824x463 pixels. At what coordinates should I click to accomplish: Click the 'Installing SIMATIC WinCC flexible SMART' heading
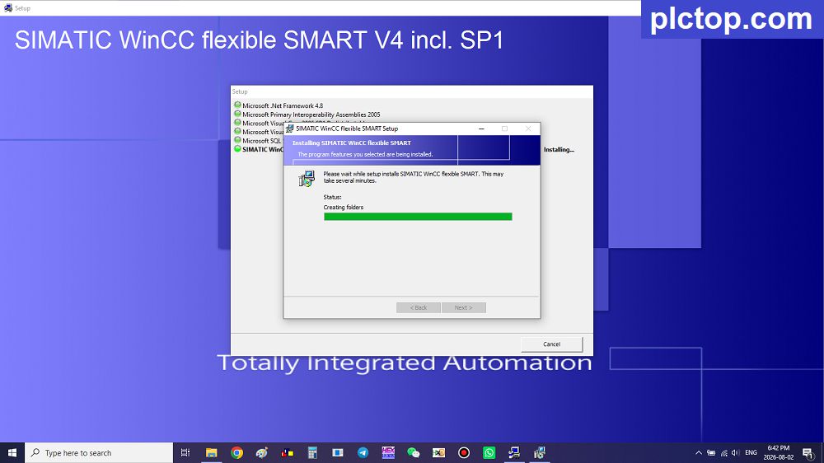pos(352,143)
